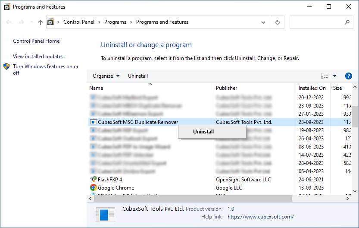The width and height of the screenshot is (359, 228).
Task: Open the More view options arrow
Action: [334, 76]
